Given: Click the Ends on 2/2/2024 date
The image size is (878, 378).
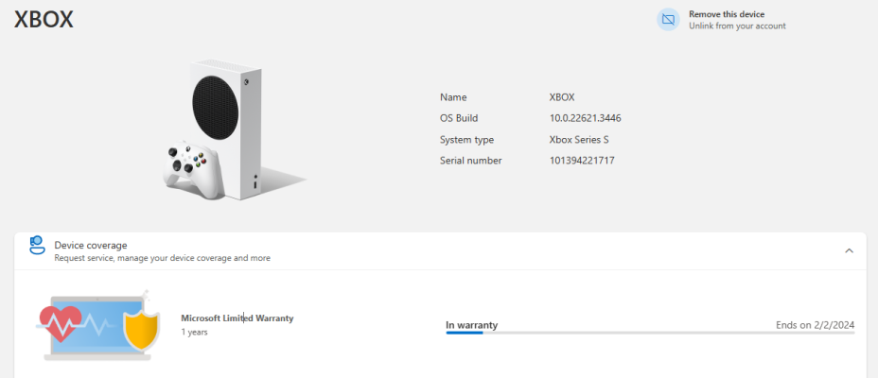Looking at the screenshot, I should point(816,325).
